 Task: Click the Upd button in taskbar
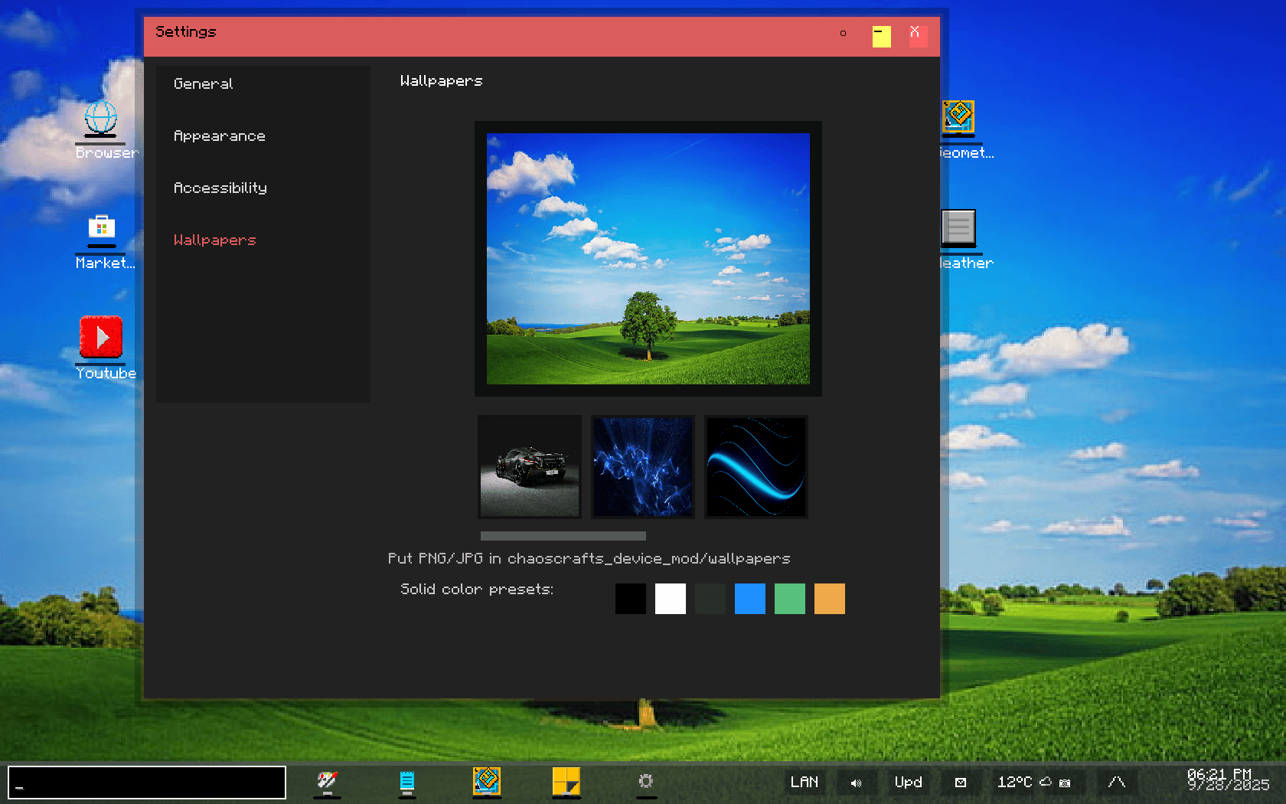(909, 783)
